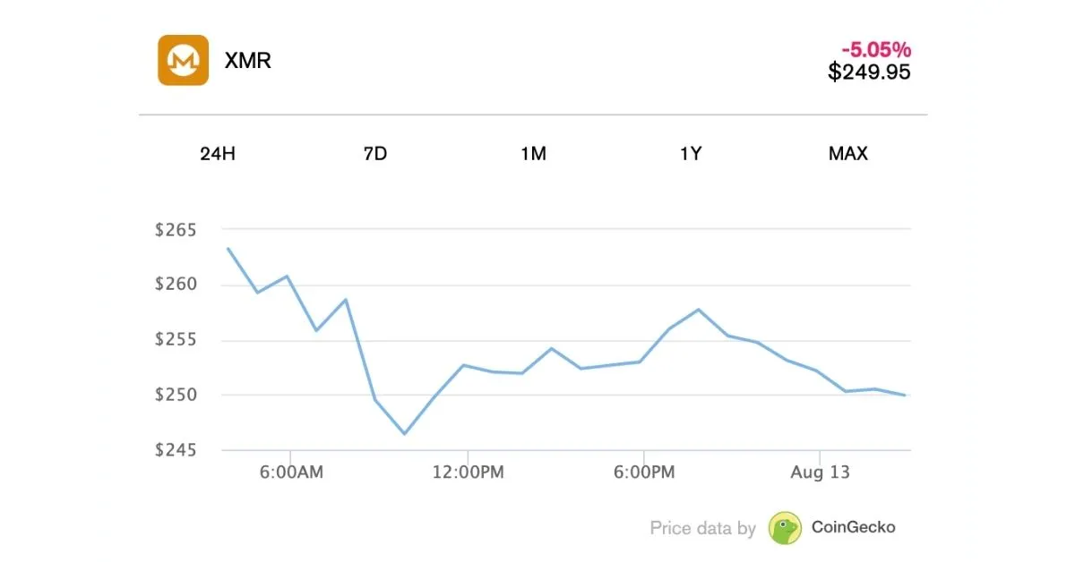This screenshot has height=562, width=1075.
Task: Click the -5.05% price change value
Action: 876,50
